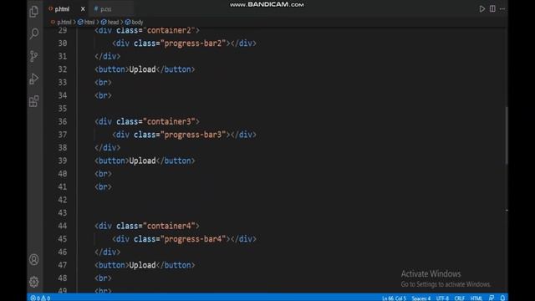This screenshot has height=301, width=535.
Task: Change indentation via Spaces: 4
Action: [421, 298]
